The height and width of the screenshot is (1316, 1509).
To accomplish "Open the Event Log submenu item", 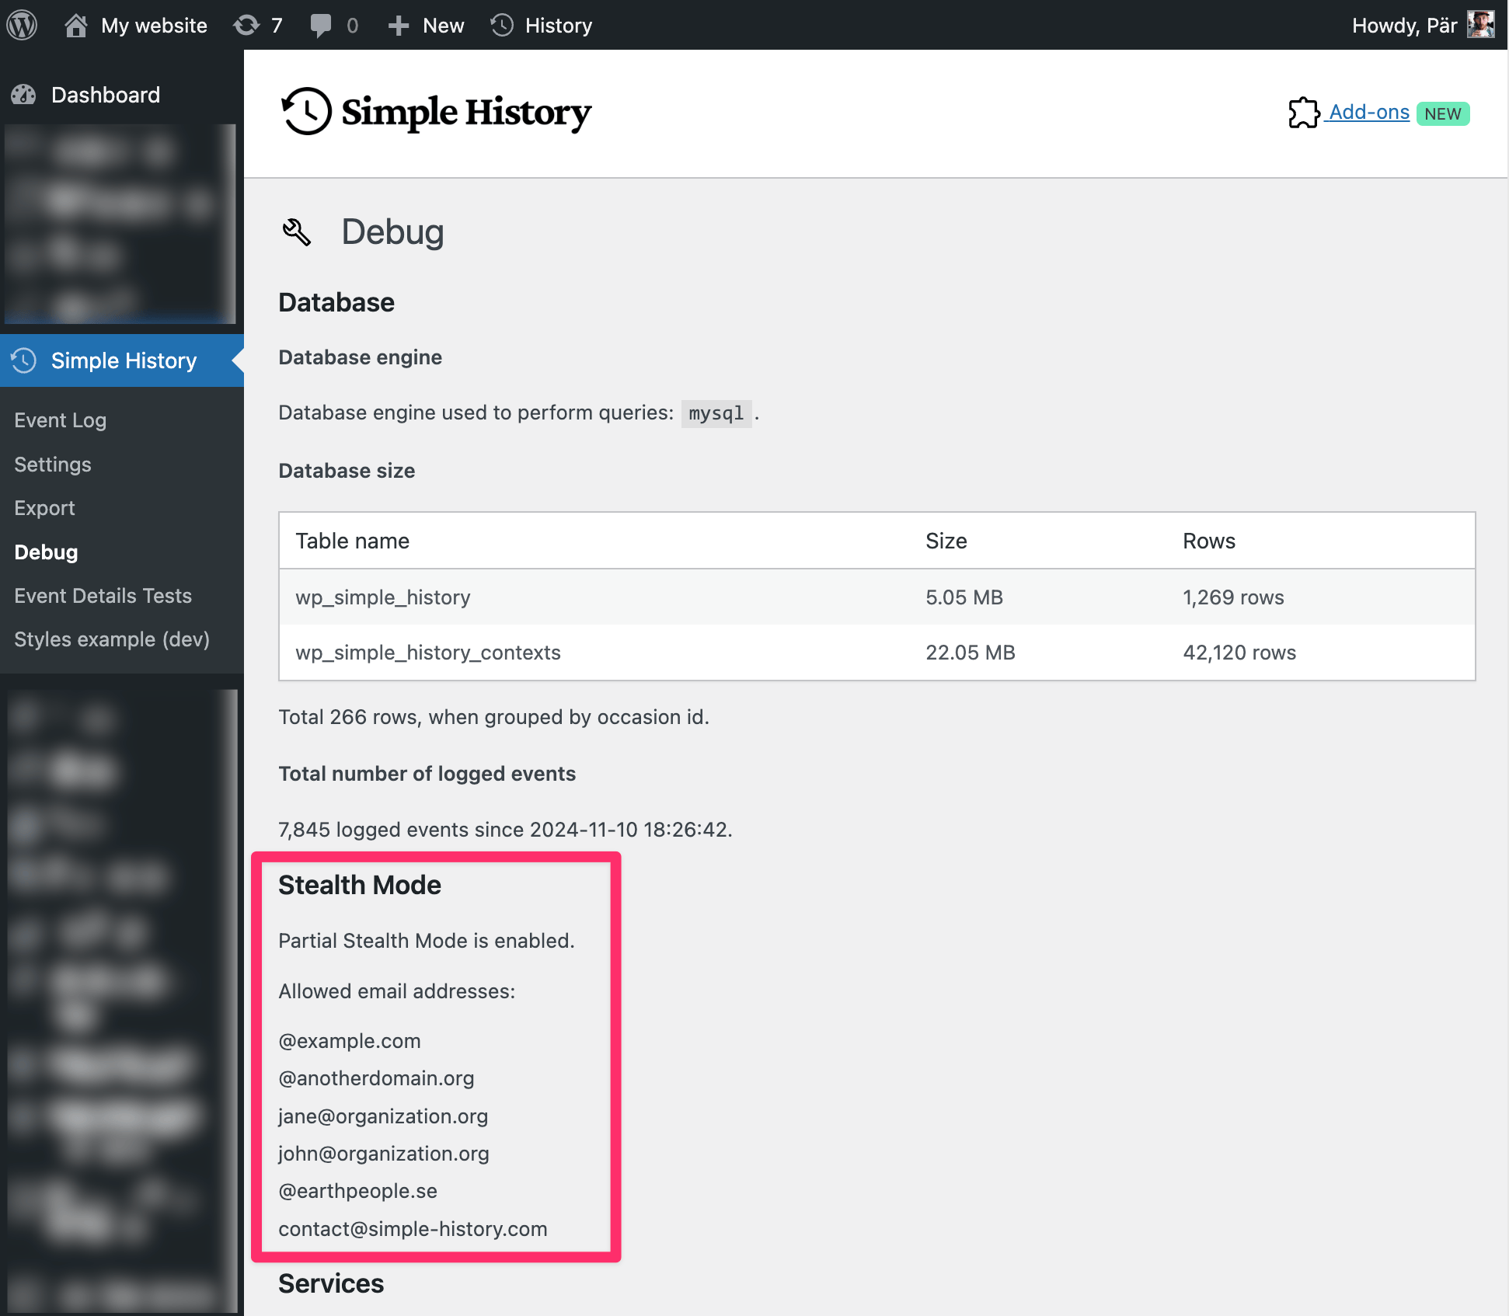I will 60,420.
